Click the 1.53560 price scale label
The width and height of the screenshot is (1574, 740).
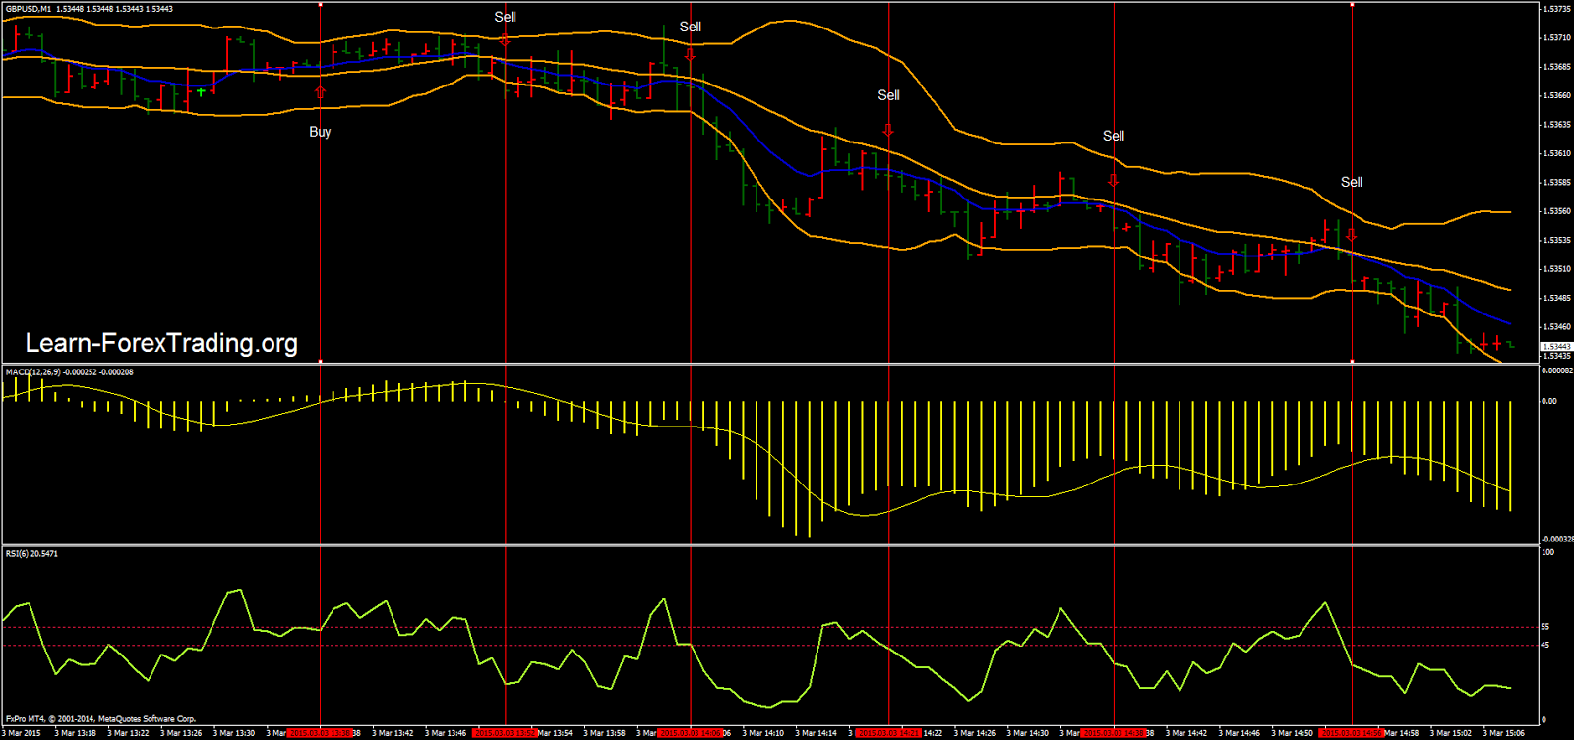[x=1556, y=211]
